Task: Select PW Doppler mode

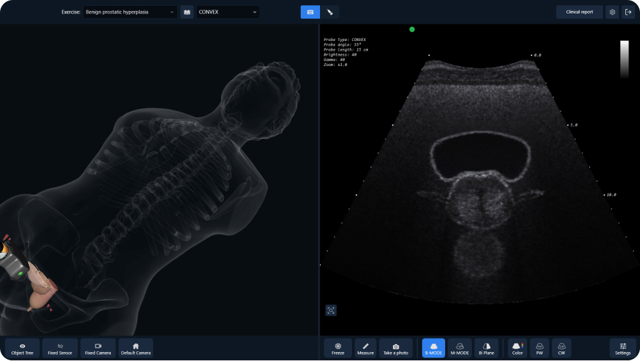Action: (539, 348)
